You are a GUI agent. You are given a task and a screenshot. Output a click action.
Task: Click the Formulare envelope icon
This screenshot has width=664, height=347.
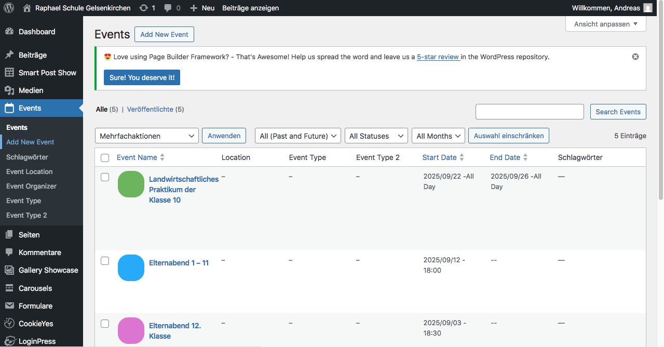pyautogui.click(x=9, y=306)
